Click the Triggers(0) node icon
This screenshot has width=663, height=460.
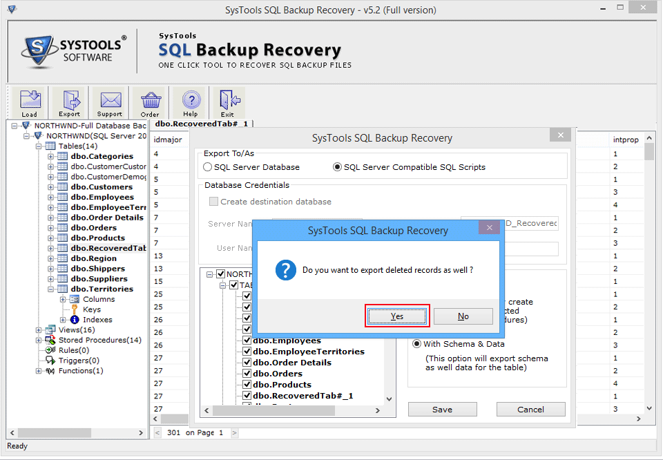(50, 361)
